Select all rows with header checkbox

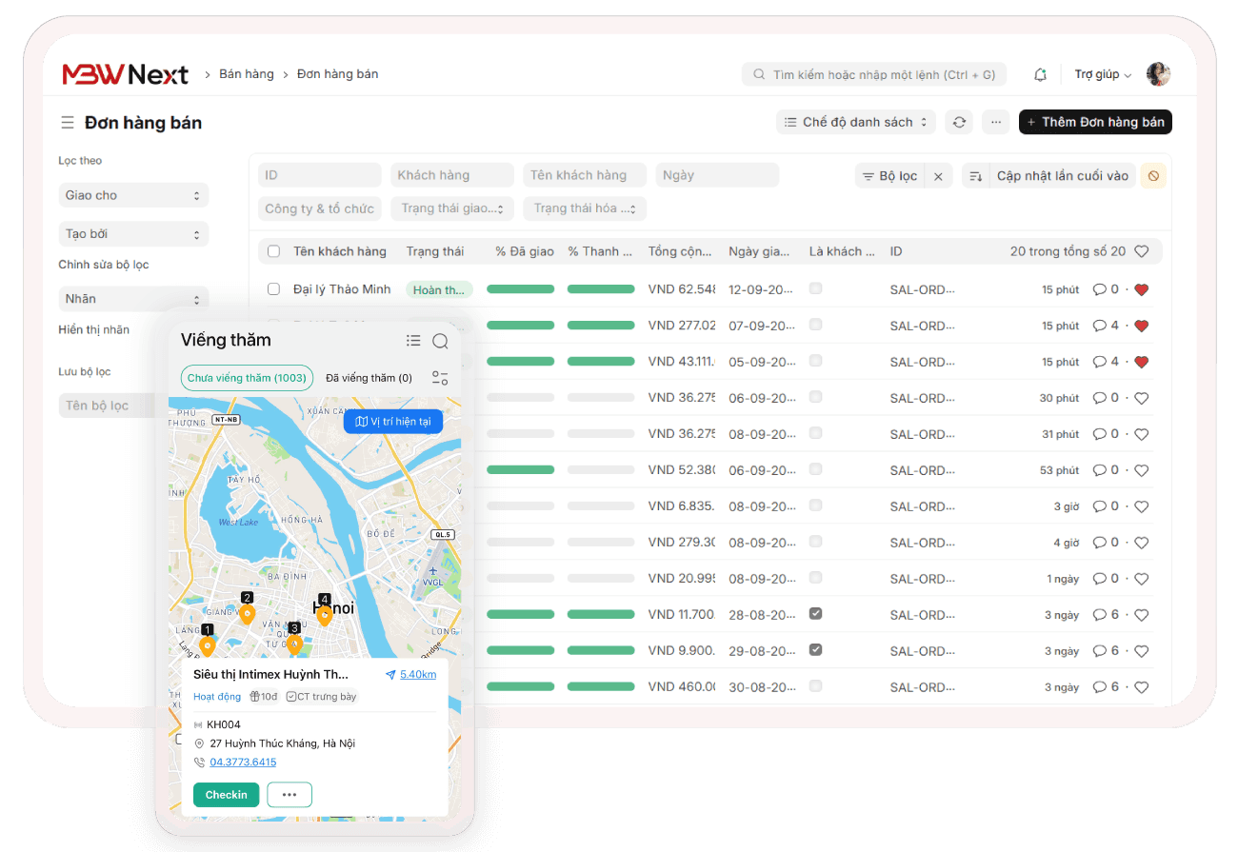coord(274,251)
